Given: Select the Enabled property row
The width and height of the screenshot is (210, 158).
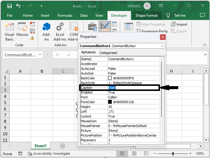Looking at the screenshot, I should (x=120, y=92).
